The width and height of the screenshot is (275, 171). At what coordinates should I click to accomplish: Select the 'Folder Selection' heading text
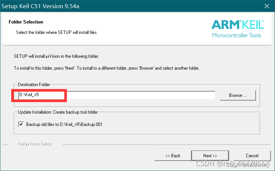[x=26, y=22]
